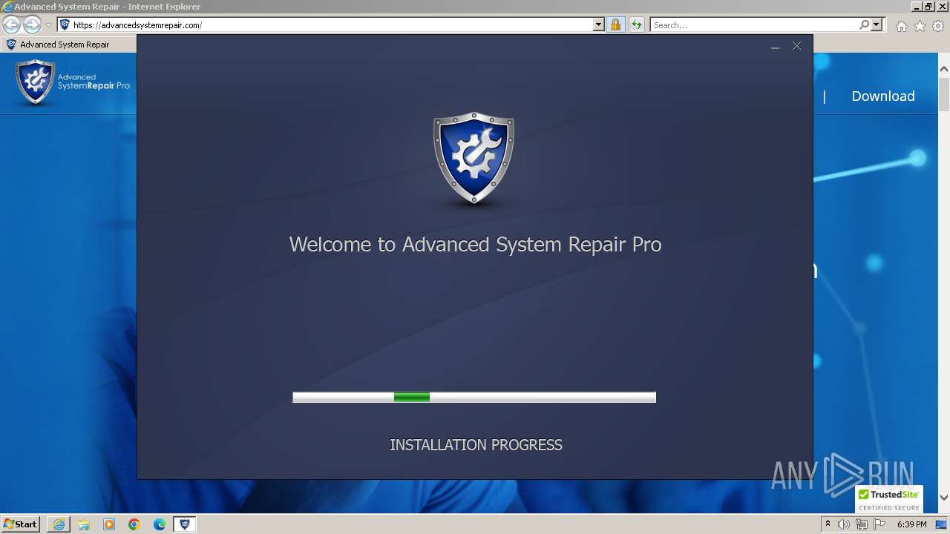Click the Internet Explorer back arrow
The width and height of the screenshot is (950, 534).
[x=11, y=24]
